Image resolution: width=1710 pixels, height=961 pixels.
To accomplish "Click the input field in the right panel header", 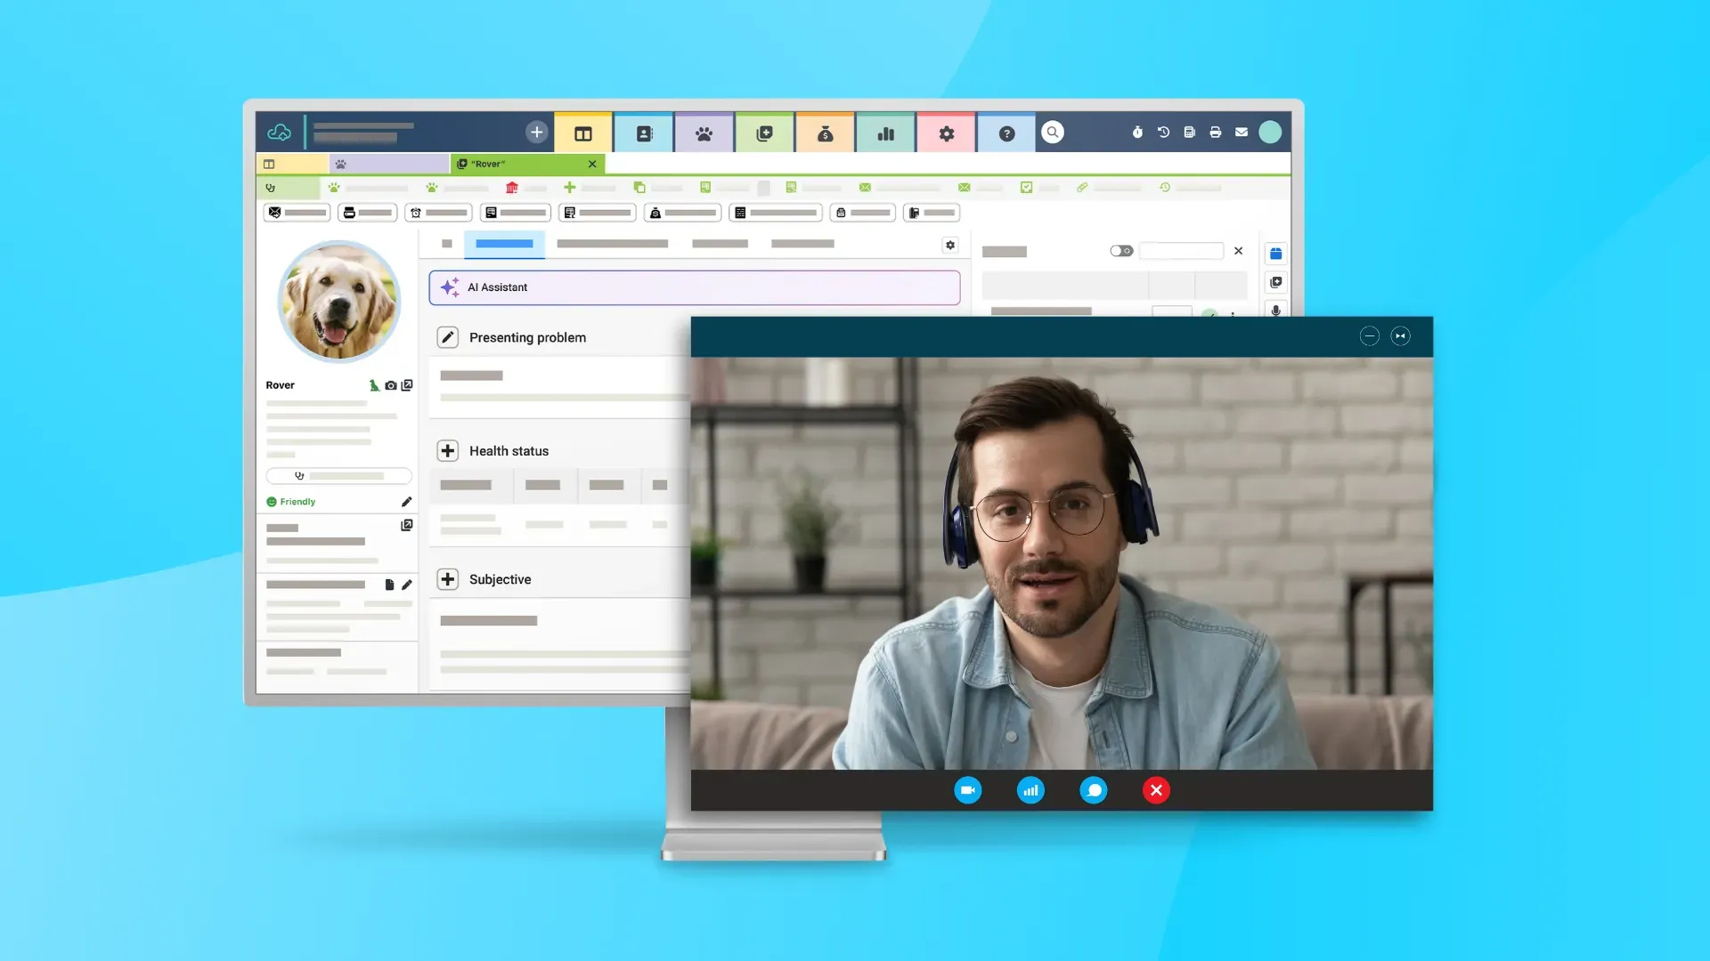I will (1181, 251).
